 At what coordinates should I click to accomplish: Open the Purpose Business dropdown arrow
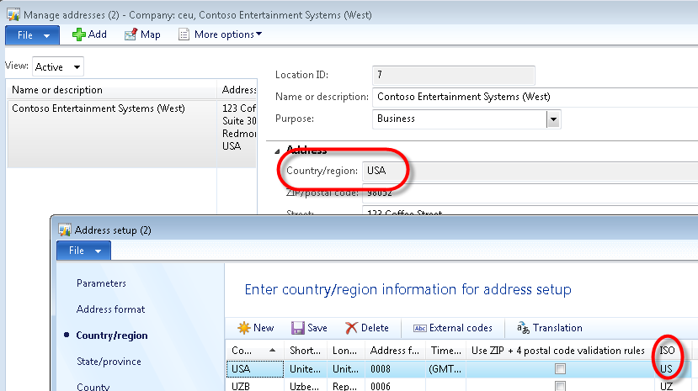553,119
